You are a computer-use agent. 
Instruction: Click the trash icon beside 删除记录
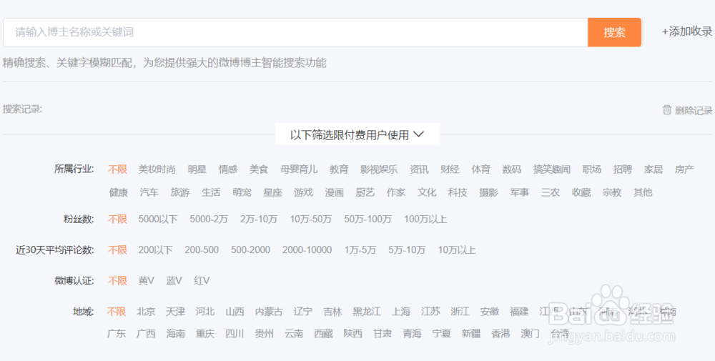tap(666, 110)
